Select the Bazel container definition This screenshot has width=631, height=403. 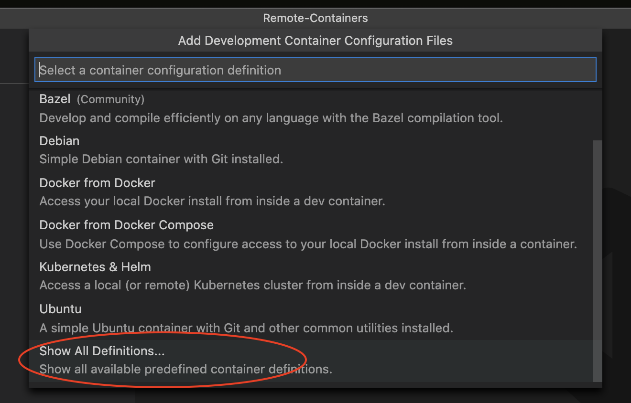[55, 99]
